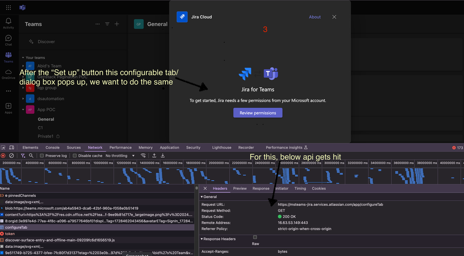
Task: Open the Timing tab of the request
Action: coord(300,189)
